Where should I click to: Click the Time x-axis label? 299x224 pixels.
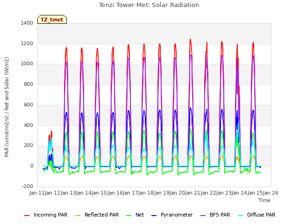(264, 200)
